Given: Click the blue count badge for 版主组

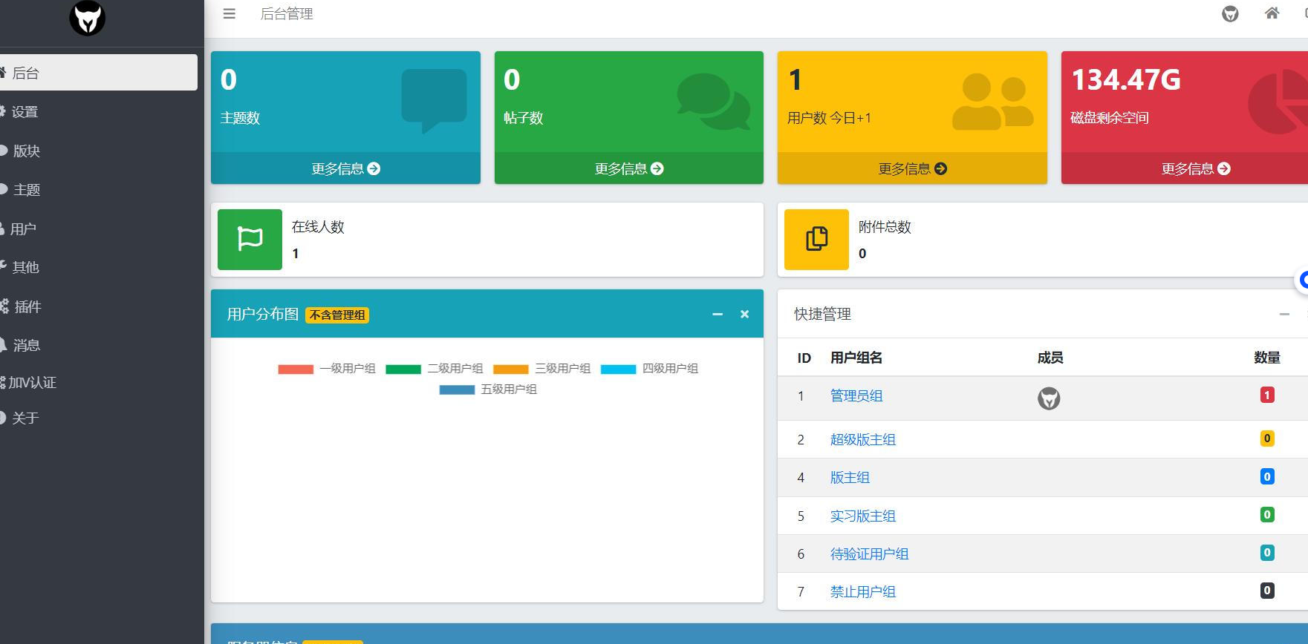Looking at the screenshot, I should point(1267,476).
